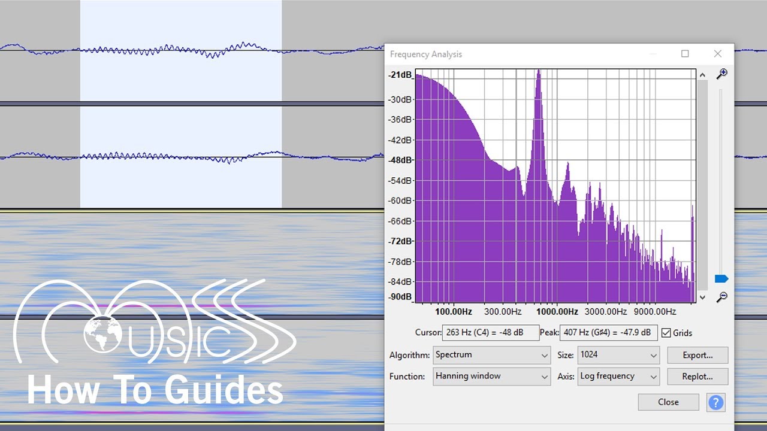The height and width of the screenshot is (431, 767).
Task: Click the zoom in magnifier icon
Action: click(x=721, y=74)
